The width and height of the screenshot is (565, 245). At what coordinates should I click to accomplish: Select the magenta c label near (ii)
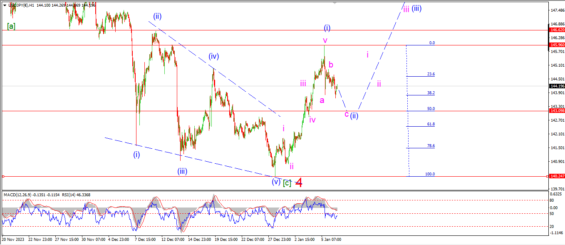pos(347,114)
